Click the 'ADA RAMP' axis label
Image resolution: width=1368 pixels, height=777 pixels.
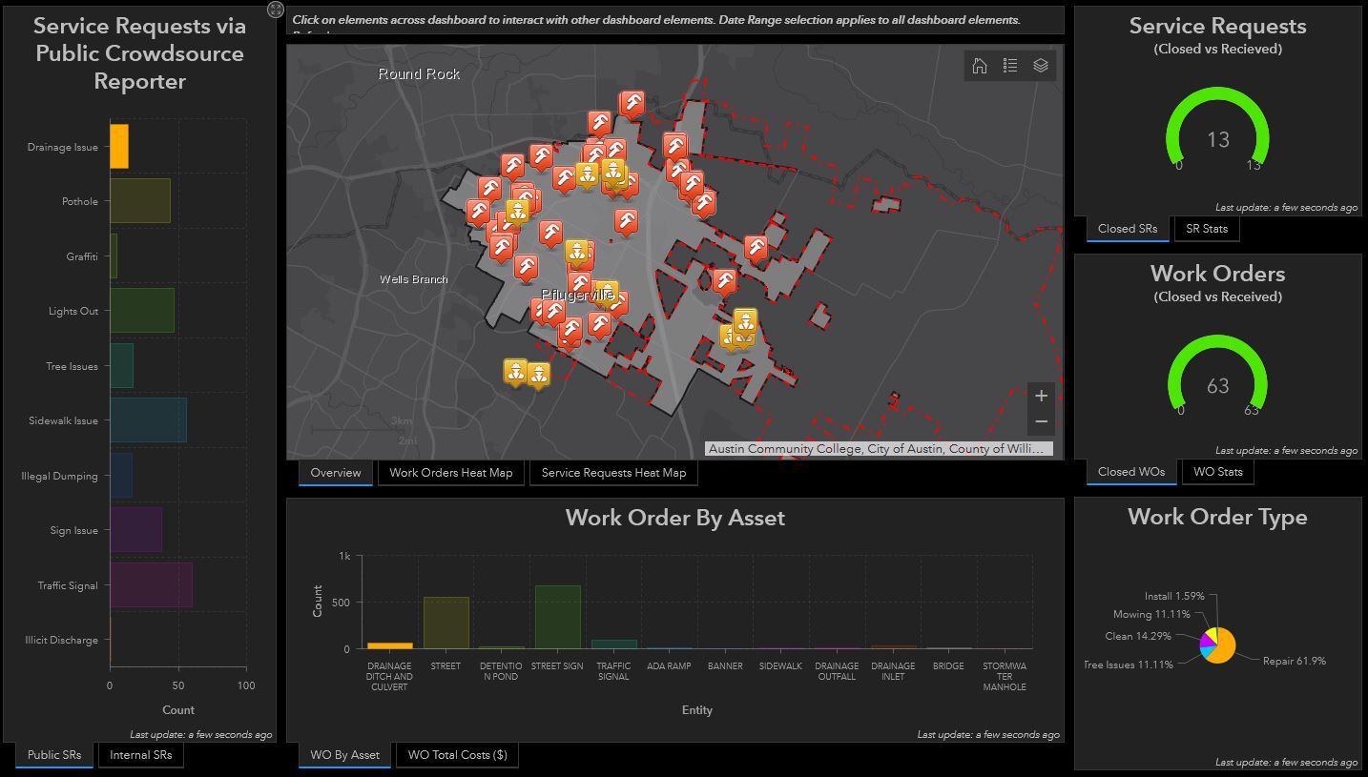click(x=669, y=666)
